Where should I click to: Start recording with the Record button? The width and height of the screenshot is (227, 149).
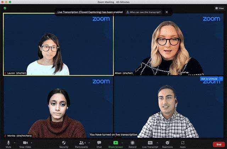tap(132, 144)
